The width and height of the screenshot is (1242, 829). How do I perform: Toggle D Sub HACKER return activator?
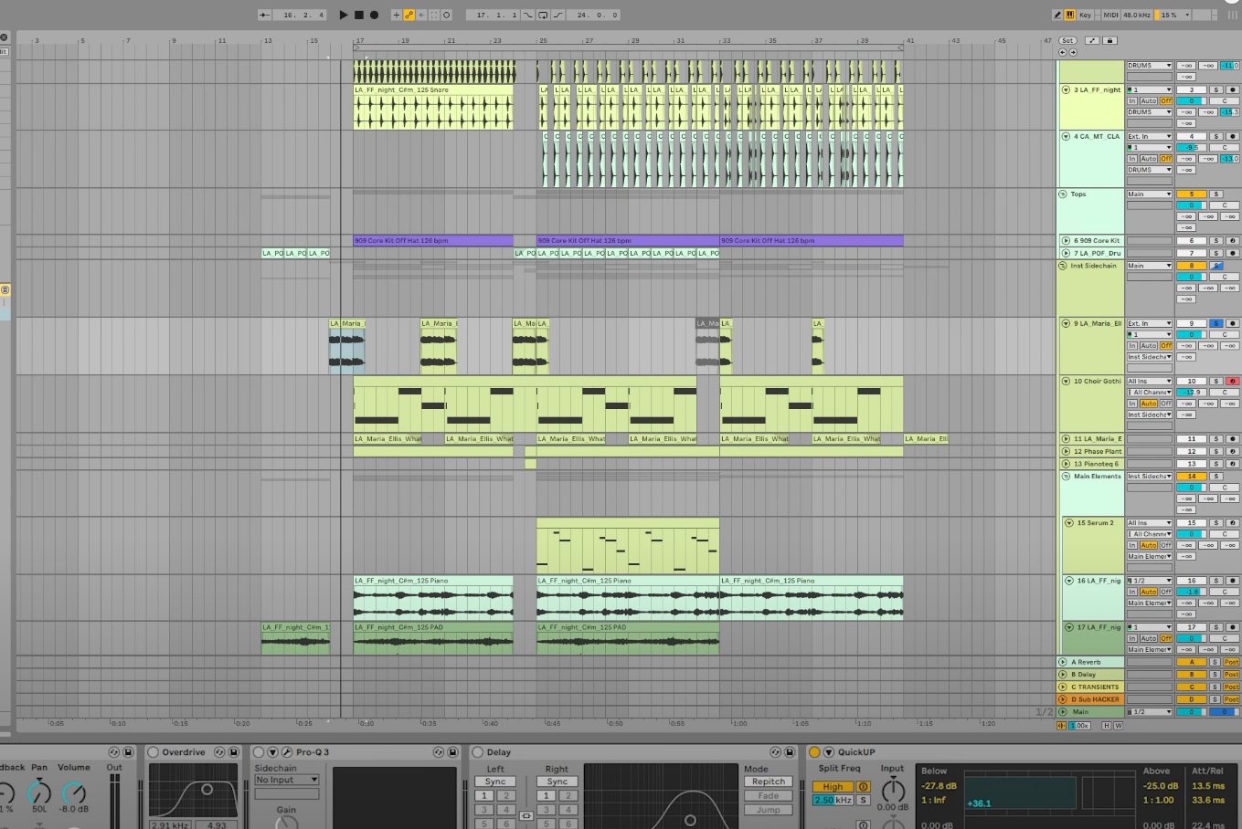1192,699
